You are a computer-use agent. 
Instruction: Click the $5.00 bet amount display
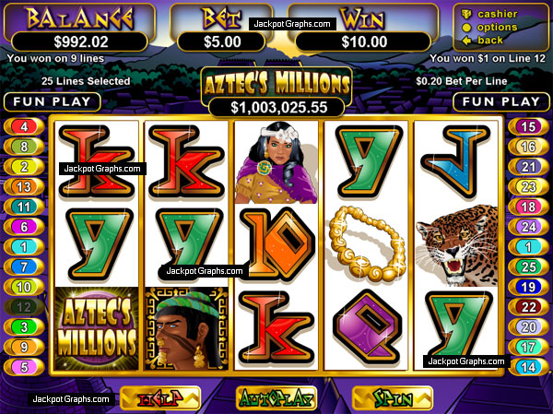pyautogui.click(x=222, y=42)
